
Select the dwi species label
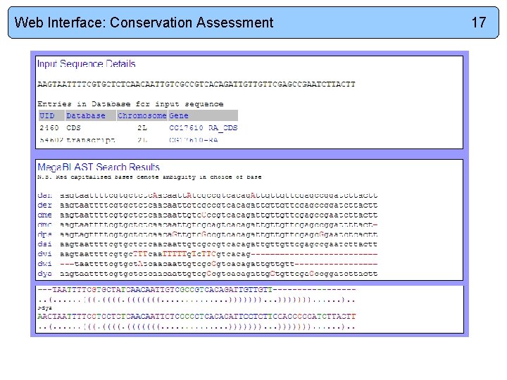(44, 264)
